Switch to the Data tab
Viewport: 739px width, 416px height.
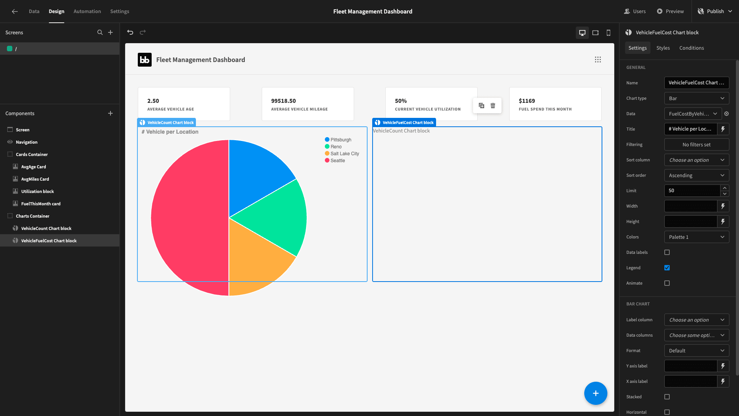pyautogui.click(x=34, y=12)
